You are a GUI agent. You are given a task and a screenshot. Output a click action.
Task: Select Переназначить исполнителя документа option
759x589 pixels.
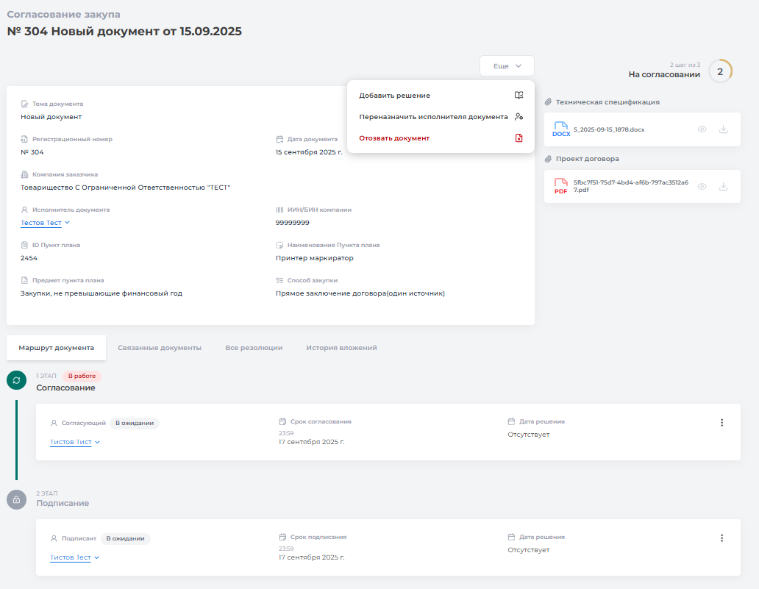pos(433,117)
